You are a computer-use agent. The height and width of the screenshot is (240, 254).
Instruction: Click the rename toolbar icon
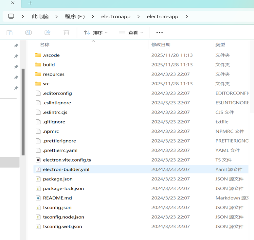point(28,32)
